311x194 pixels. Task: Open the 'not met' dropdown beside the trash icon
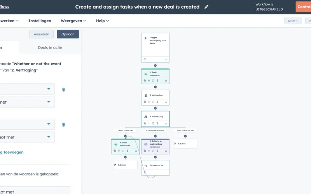click(27, 137)
